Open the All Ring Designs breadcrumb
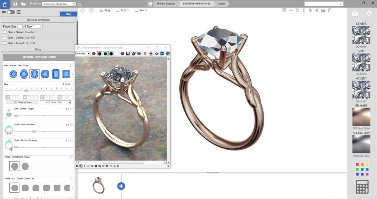This screenshot has height=199, width=377. (x=166, y=4)
